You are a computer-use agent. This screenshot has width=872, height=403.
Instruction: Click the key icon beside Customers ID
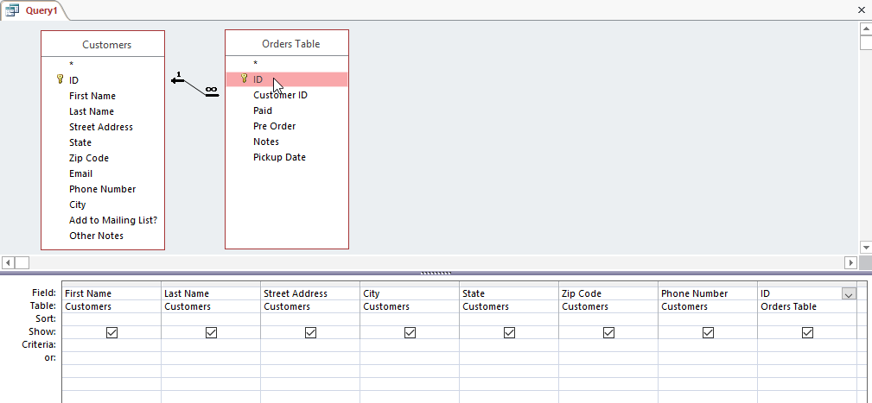click(60, 79)
